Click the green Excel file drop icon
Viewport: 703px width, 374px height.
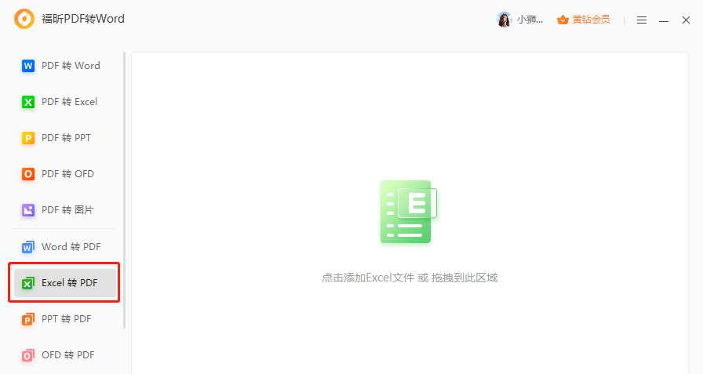pyautogui.click(x=409, y=212)
